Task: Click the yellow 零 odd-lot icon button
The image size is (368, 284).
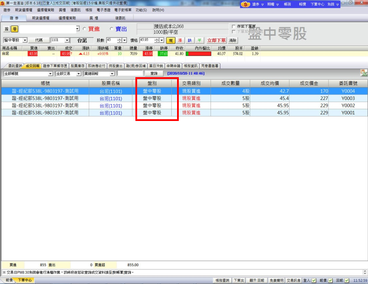Action: (15, 29)
